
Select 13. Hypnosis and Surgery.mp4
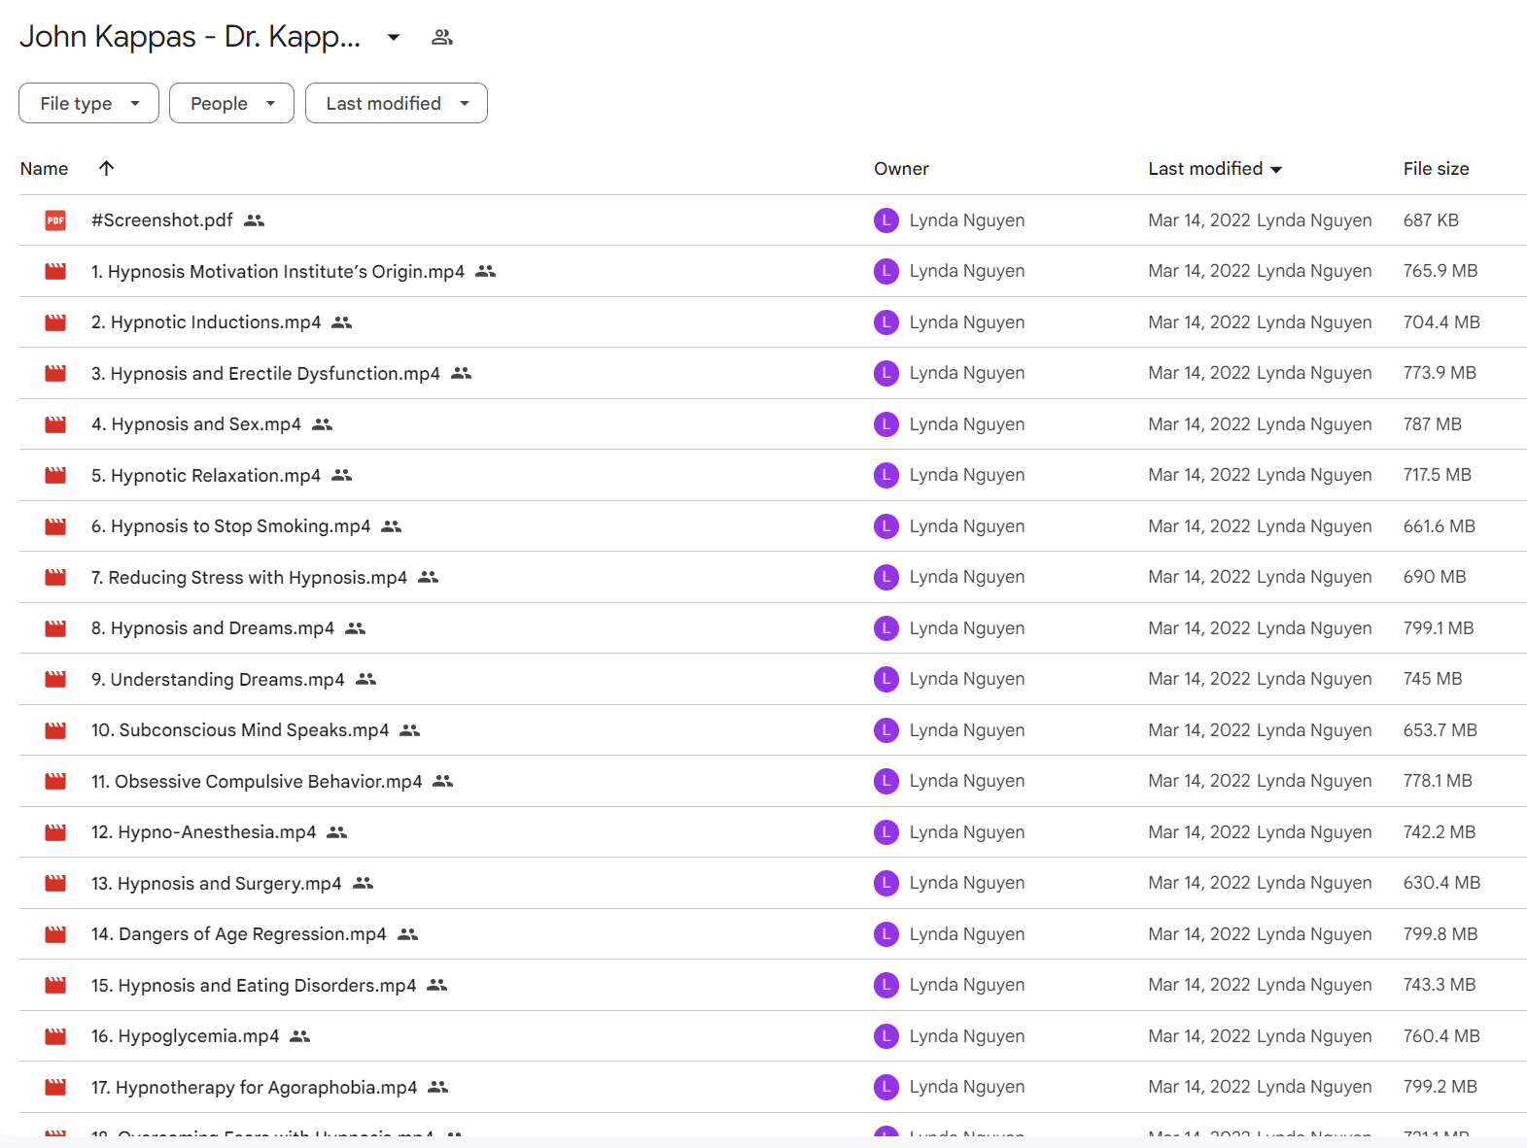(x=217, y=883)
